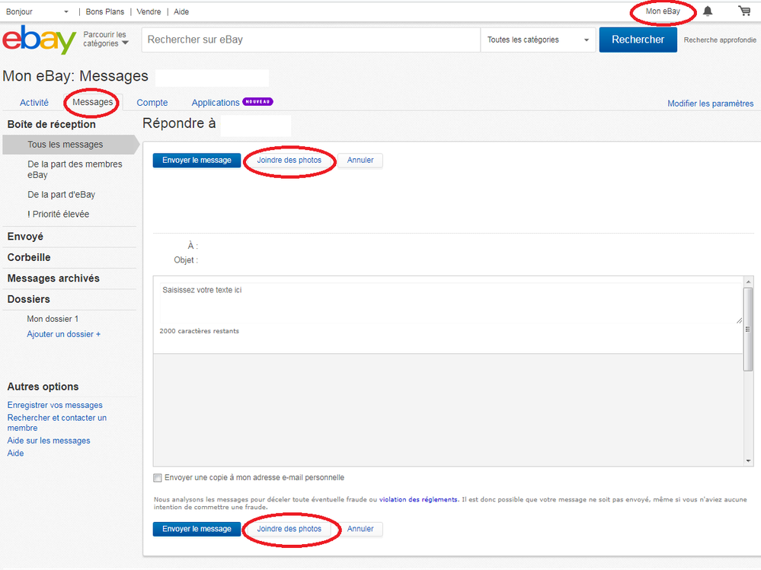Open Aide link under Autres options
The height and width of the screenshot is (570, 761).
[15, 454]
